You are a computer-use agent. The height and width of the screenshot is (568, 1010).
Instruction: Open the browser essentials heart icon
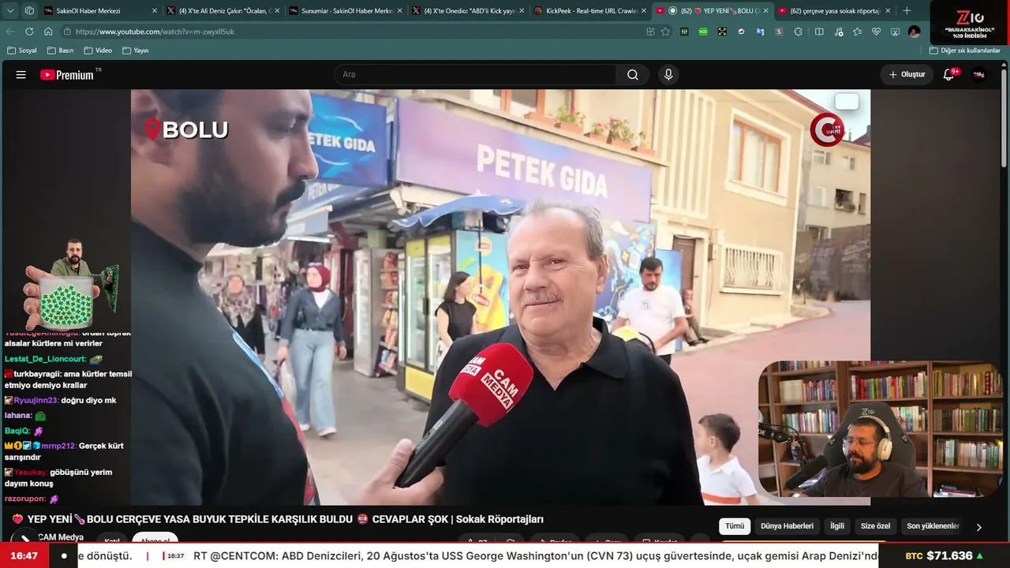pos(876,32)
